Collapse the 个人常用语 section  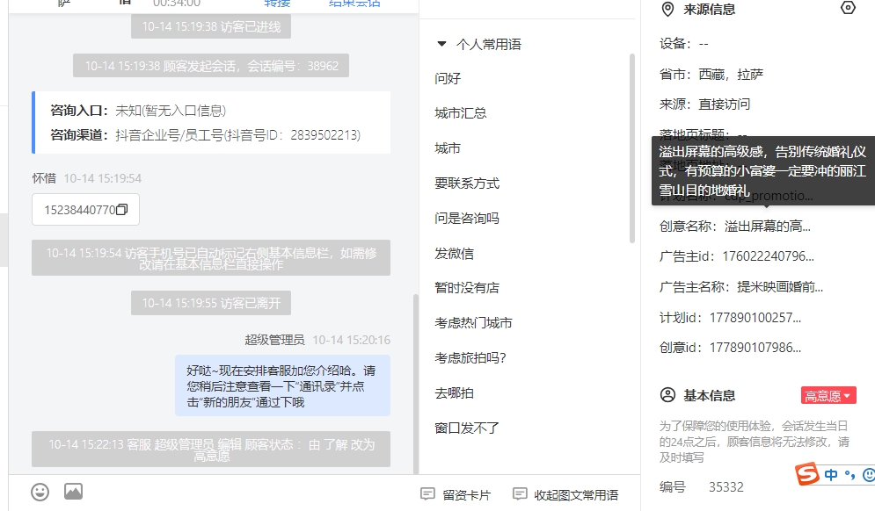pos(441,44)
